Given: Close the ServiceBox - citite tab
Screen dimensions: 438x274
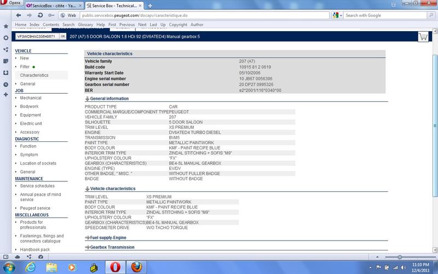Looking at the screenshot, I should (80, 5).
